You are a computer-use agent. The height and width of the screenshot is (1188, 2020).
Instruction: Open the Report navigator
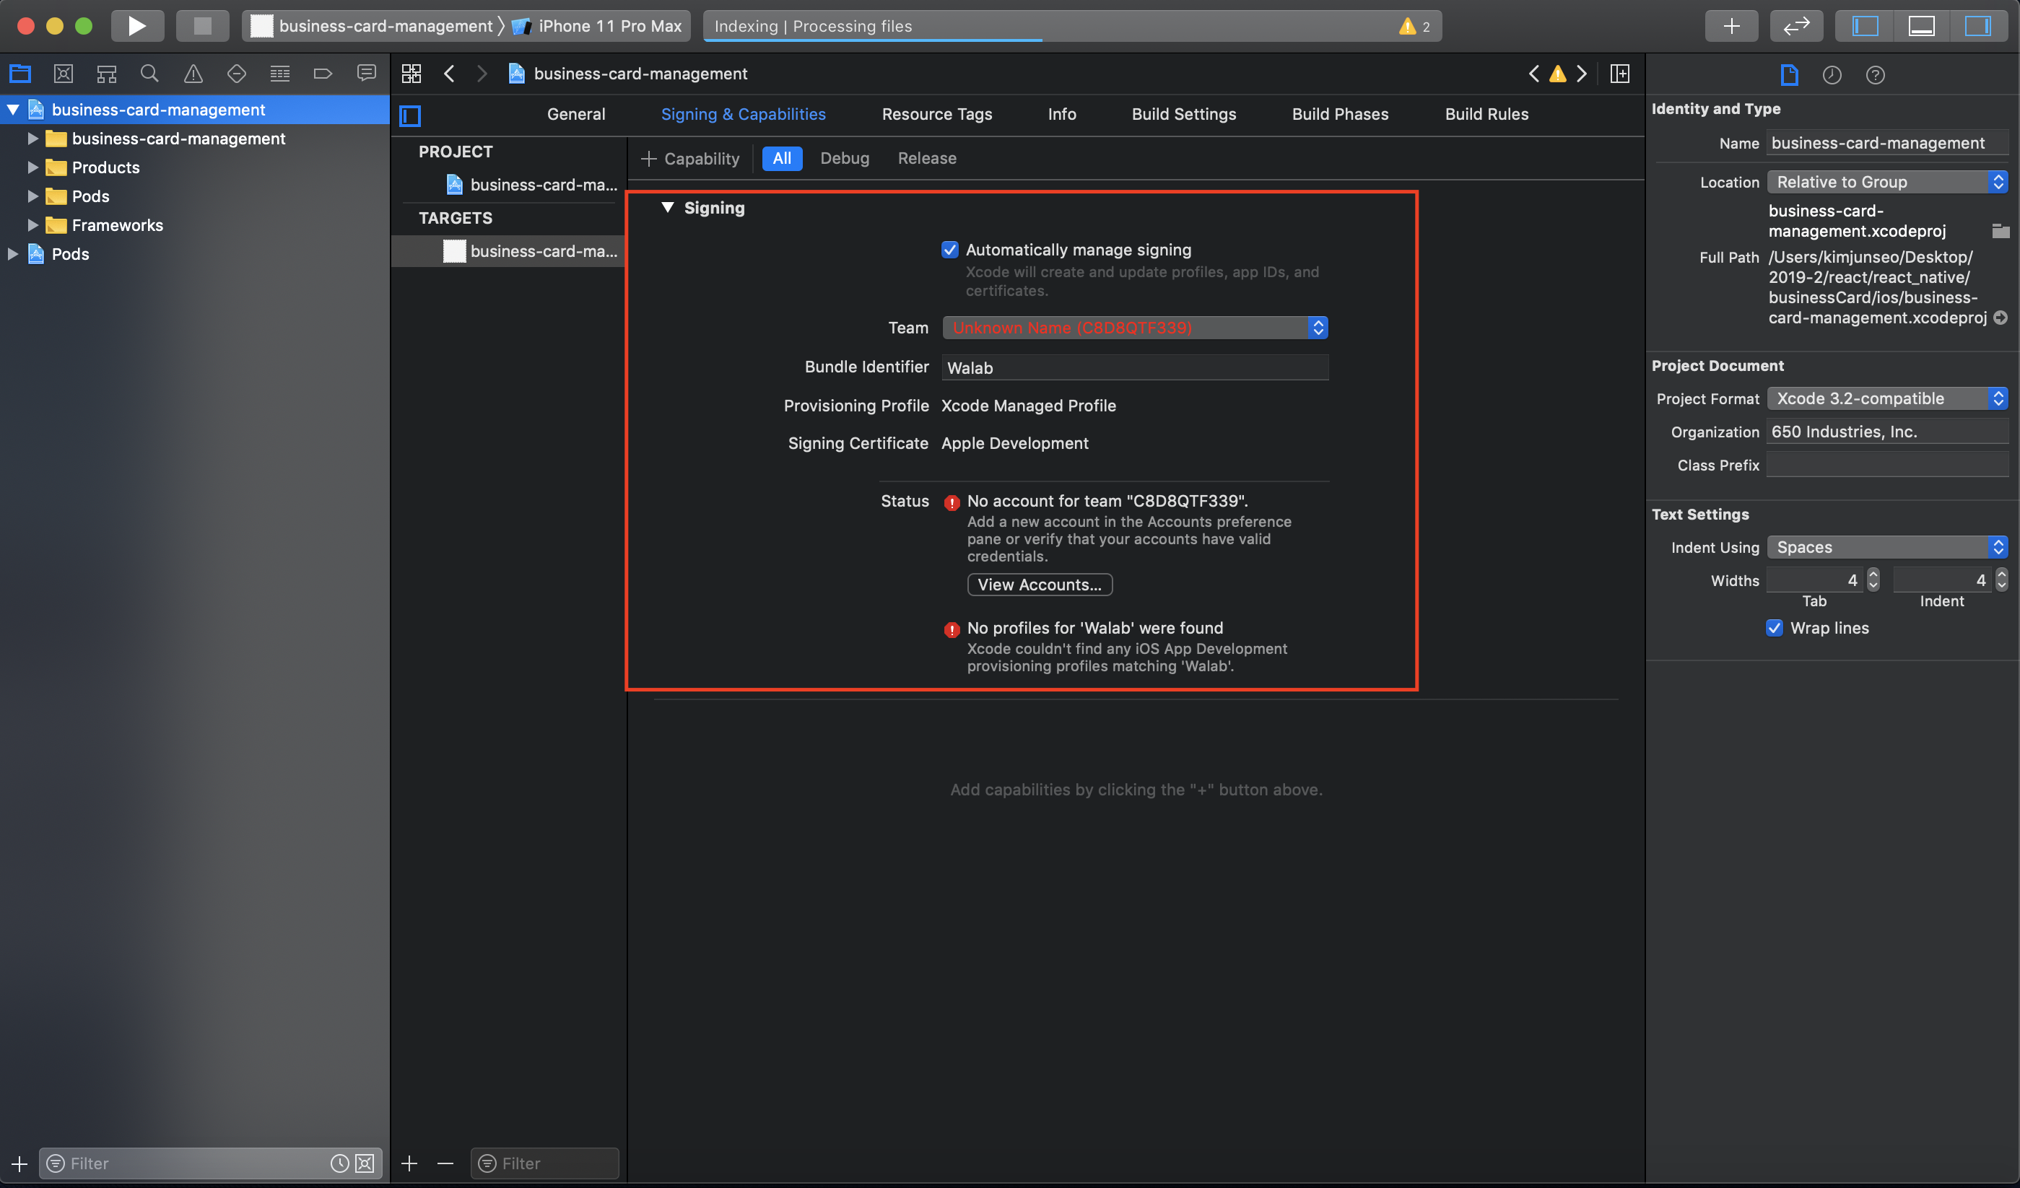tap(366, 73)
